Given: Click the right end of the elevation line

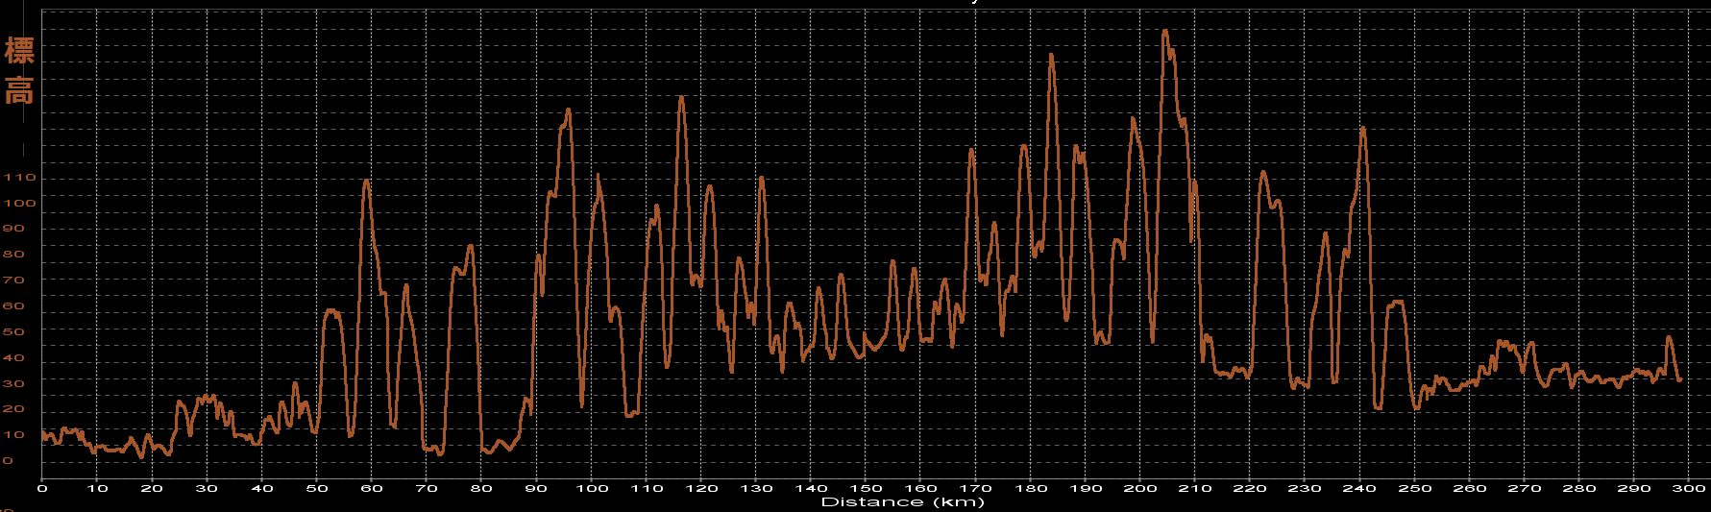Looking at the screenshot, I should point(1679,380).
